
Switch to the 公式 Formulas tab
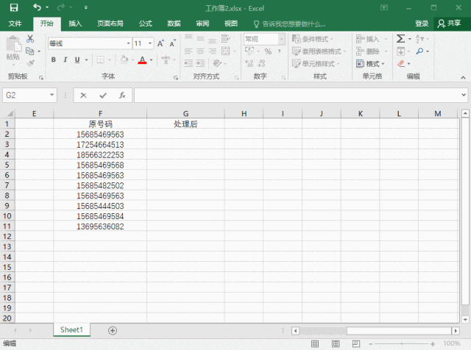pos(146,24)
